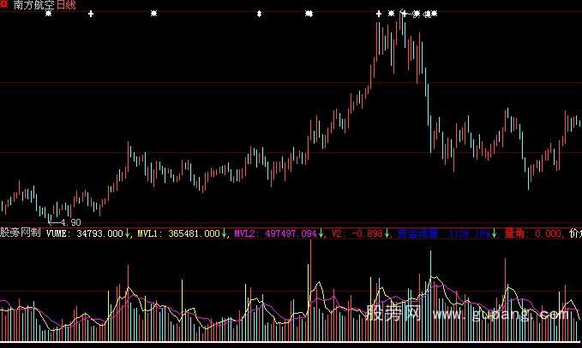Image resolution: width=582 pixels, height=348 pixels.
Task: Select the 股旁网制 indicator name
Action: tap(20, 233)
